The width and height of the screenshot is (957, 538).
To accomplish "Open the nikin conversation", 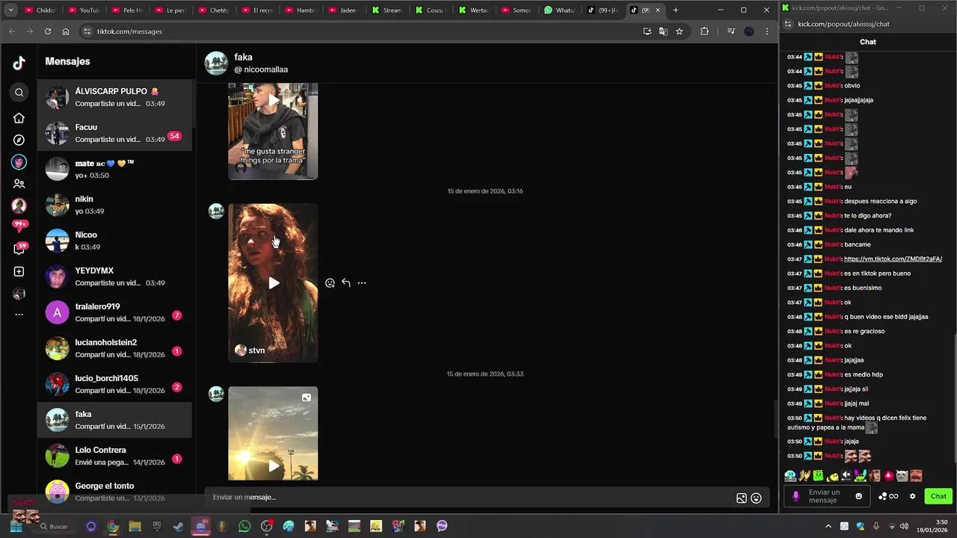I will [114, 205].
